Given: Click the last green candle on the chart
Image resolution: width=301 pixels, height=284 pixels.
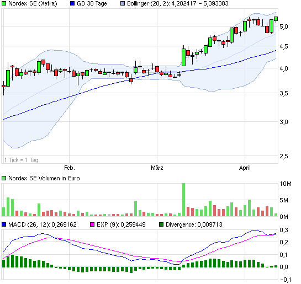Looking at the screenshot, I should click(276, 19).
